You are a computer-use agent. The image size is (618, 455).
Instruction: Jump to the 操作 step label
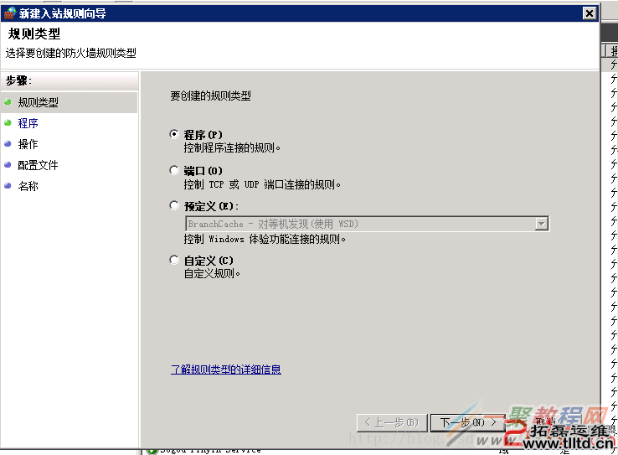click(28, 144)
